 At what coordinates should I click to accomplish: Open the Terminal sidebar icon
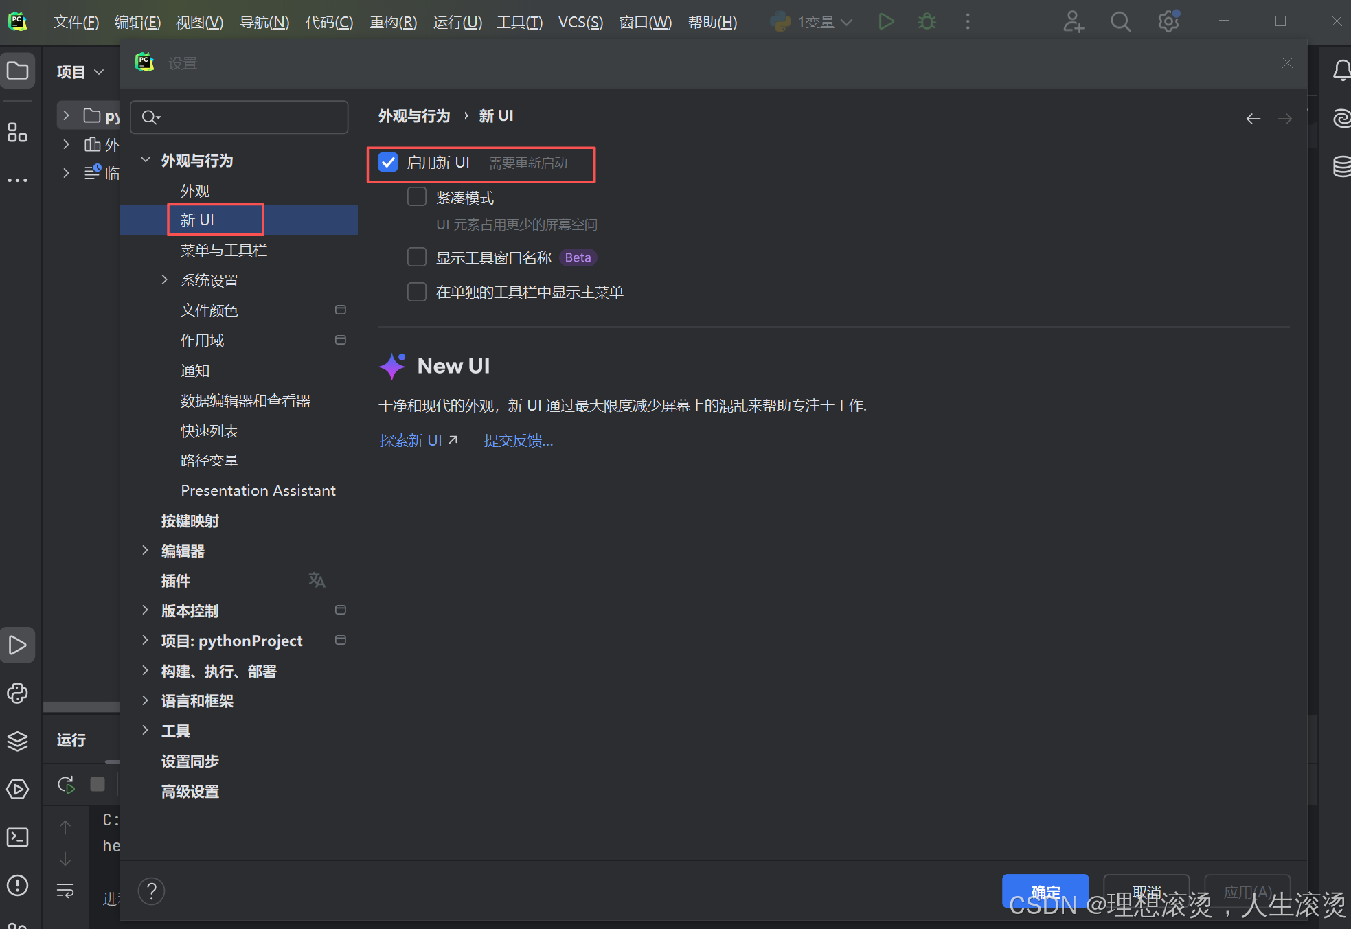click(x=17, y=838)
